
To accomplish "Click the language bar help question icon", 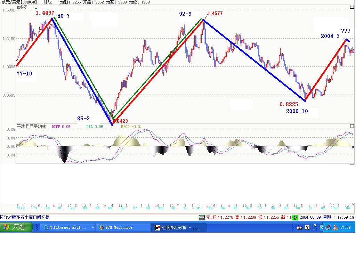I will (307, 227).
